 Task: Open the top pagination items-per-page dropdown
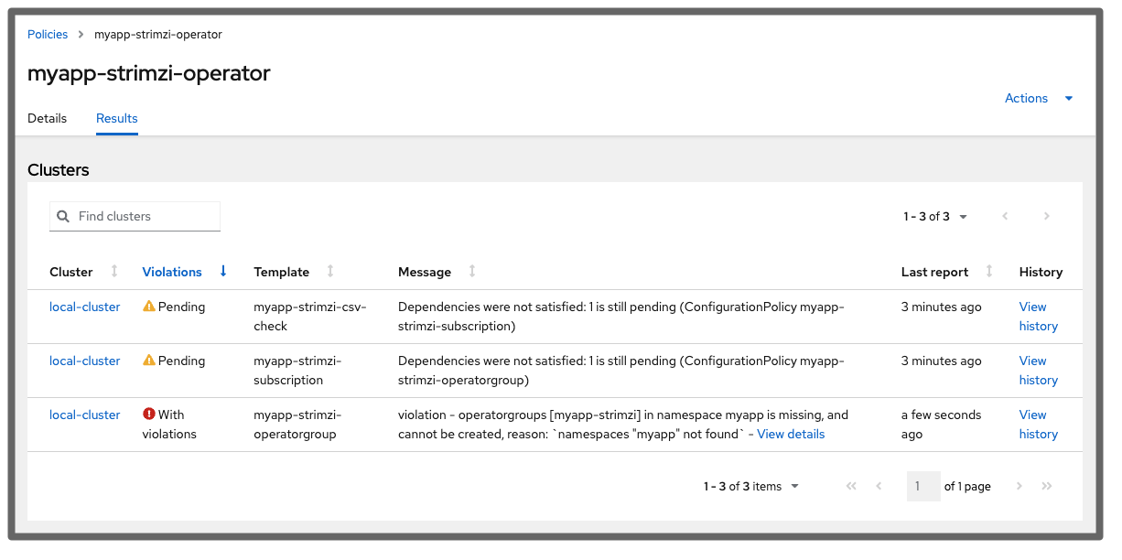962,216
